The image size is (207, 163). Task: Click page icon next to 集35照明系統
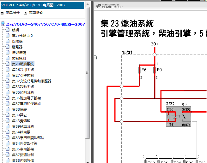8,92
